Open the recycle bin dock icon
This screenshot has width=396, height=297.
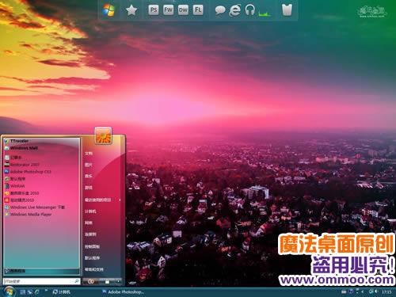(287, 10)
